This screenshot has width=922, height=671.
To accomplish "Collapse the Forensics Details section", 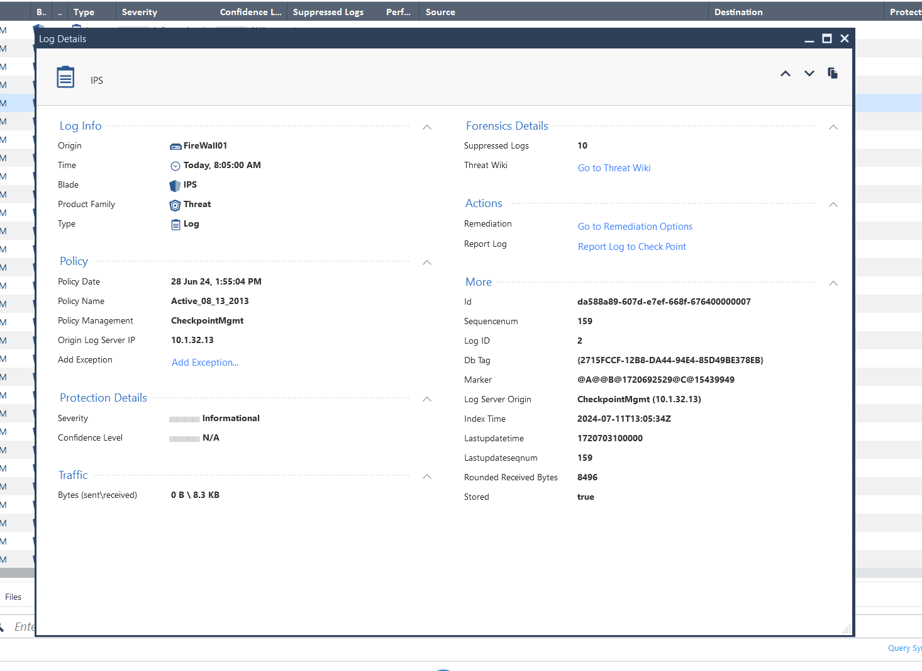I will [833, 127].
